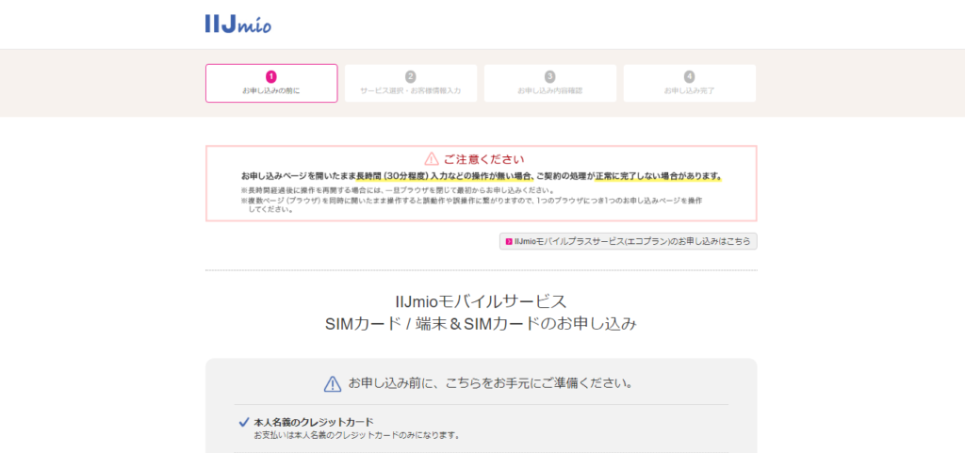The height and width of the screenshot is (453, 965).
Task: Click the heading SIMカード / 端末＆SIMカードのお申し込み
Action: pos(481,323)
